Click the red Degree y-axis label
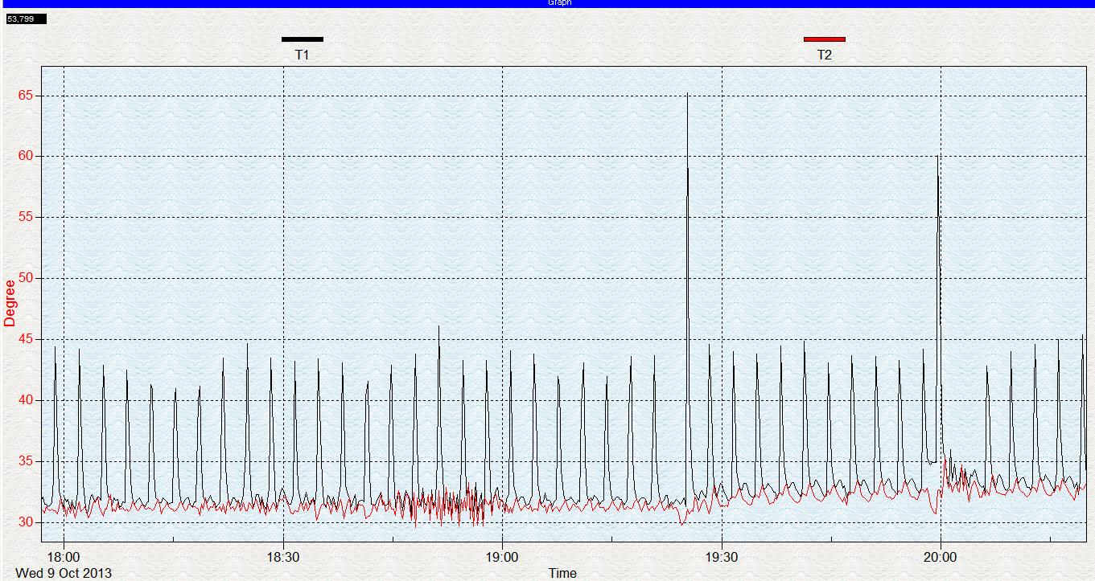Image resolution: width=1095 pixels, height=581 pixels. pyautogui.click(x=10, y=303)
